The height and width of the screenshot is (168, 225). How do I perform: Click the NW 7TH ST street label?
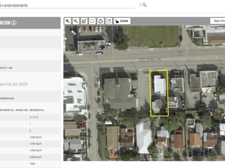pyautogui.click(x=150, y=60)
